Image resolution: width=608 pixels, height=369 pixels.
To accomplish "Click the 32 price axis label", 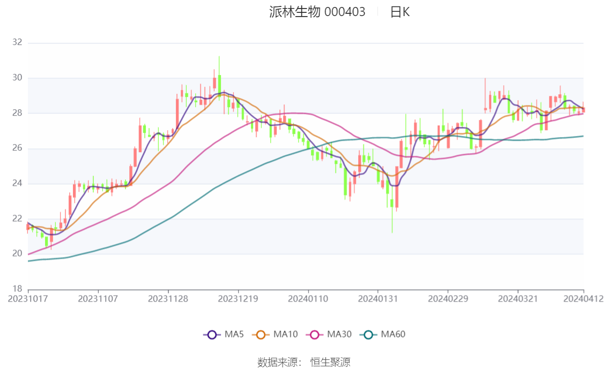I will click(x=17, y=43).
